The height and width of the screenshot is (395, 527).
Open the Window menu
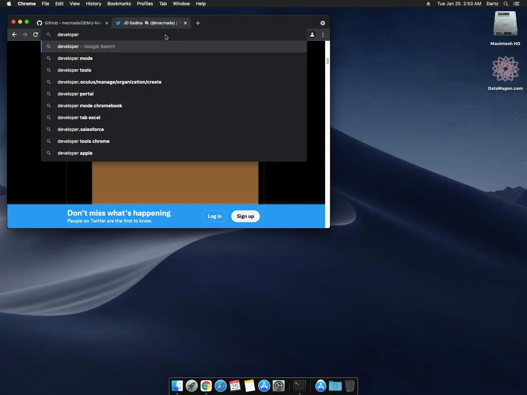pos(181,4)
